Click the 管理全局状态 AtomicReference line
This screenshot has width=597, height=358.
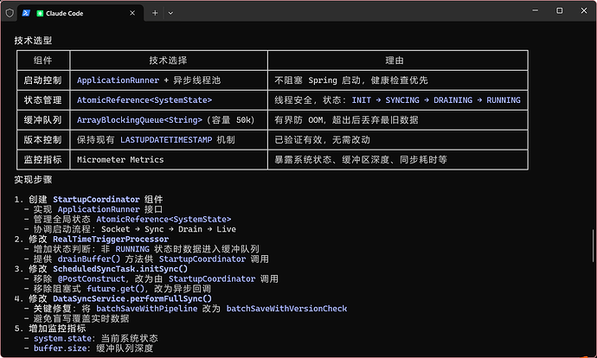[127, 219]
